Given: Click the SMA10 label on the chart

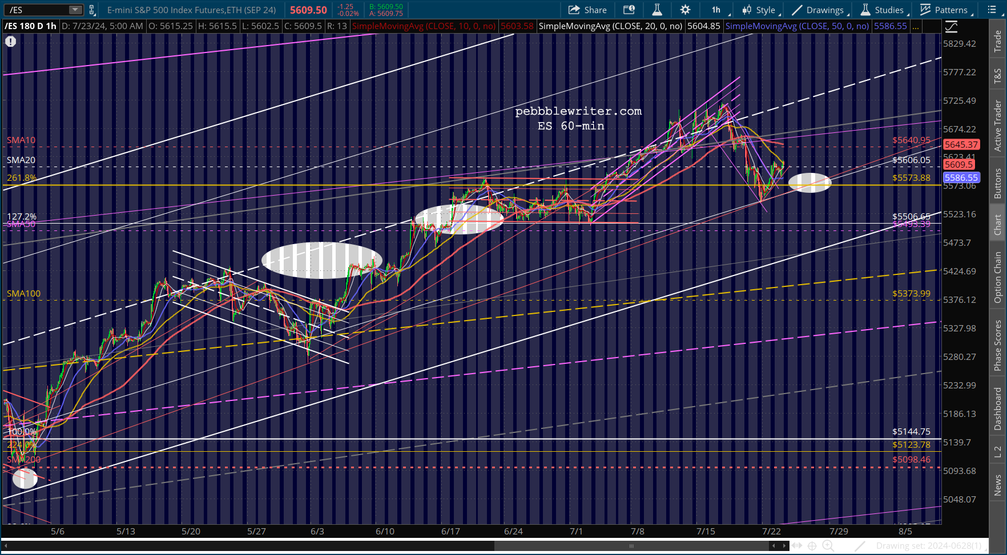Looking at the screenshot, I should click(x=21, y=140).
